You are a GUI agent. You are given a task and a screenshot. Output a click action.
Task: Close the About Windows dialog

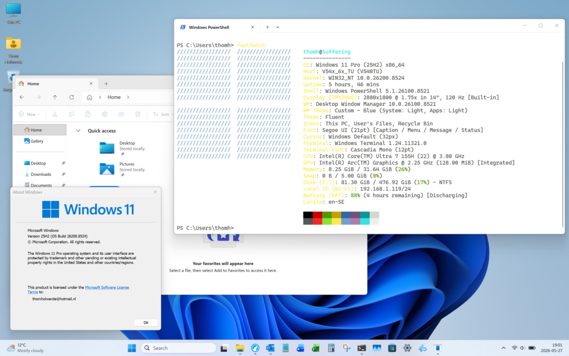(156, 192)
